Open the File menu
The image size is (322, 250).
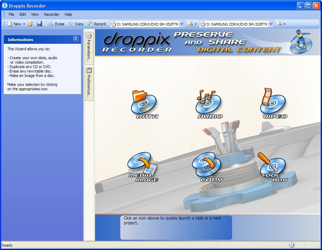(x=11, y=14)
